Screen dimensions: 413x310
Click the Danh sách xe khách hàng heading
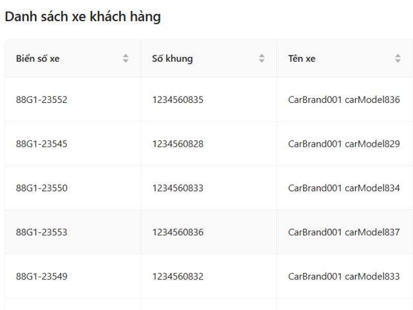tap(83, 17)
